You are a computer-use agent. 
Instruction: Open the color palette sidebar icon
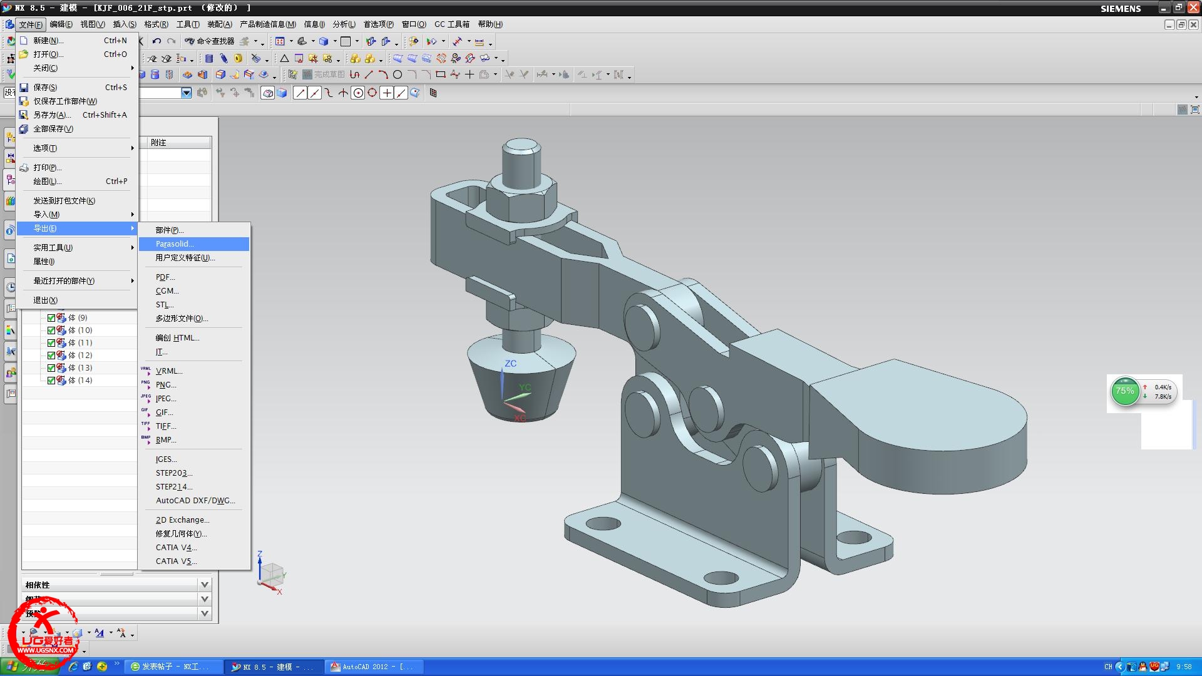[x=11, y=330]
